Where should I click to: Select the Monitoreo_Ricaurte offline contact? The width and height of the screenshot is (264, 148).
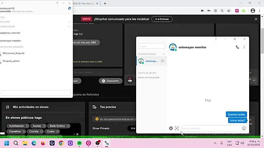coord(14,53)
